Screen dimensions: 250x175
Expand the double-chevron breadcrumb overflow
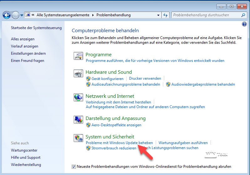click(x=33, y=15)
